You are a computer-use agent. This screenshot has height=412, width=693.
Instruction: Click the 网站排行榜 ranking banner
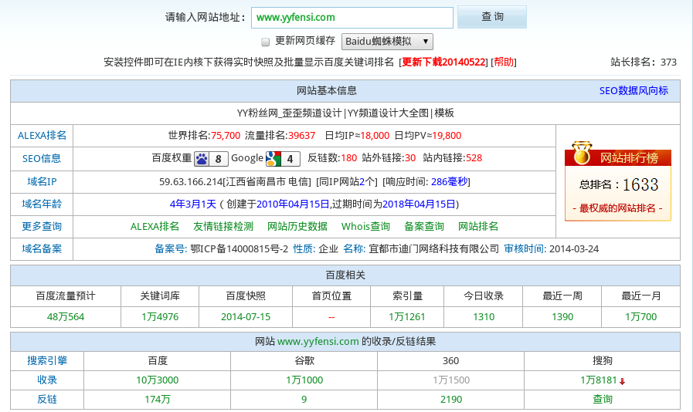629,158
